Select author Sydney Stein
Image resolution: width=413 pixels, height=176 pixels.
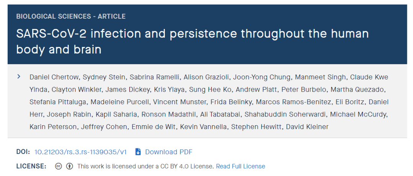104,77
